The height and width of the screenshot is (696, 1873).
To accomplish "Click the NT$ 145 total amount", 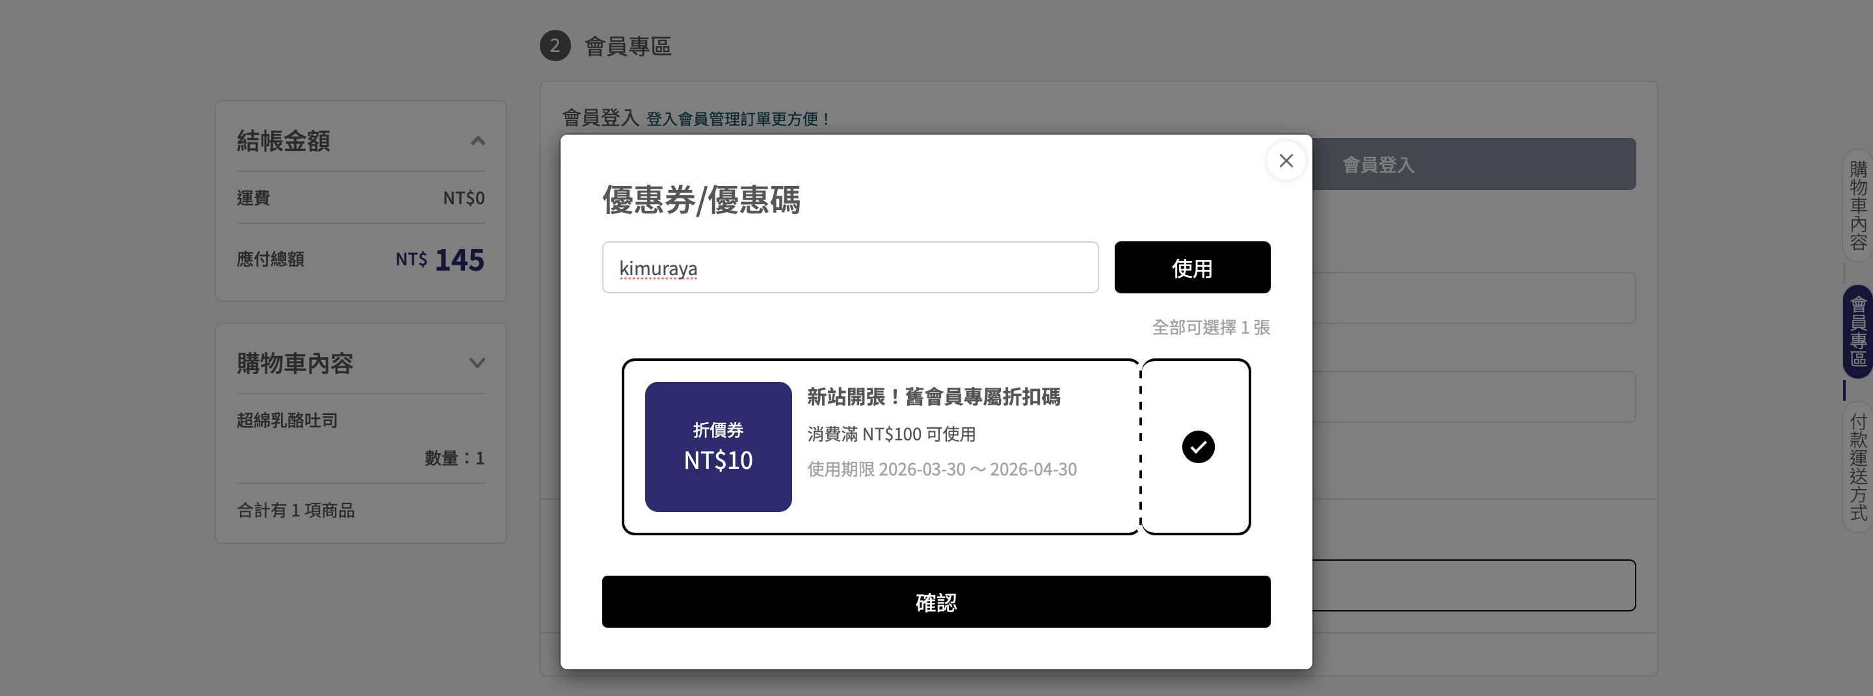I will [440, 260].
